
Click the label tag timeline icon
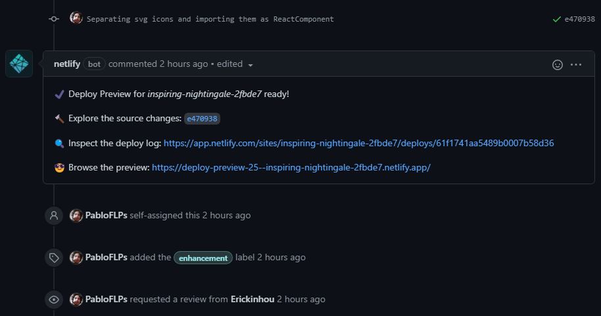pos(54,258)
